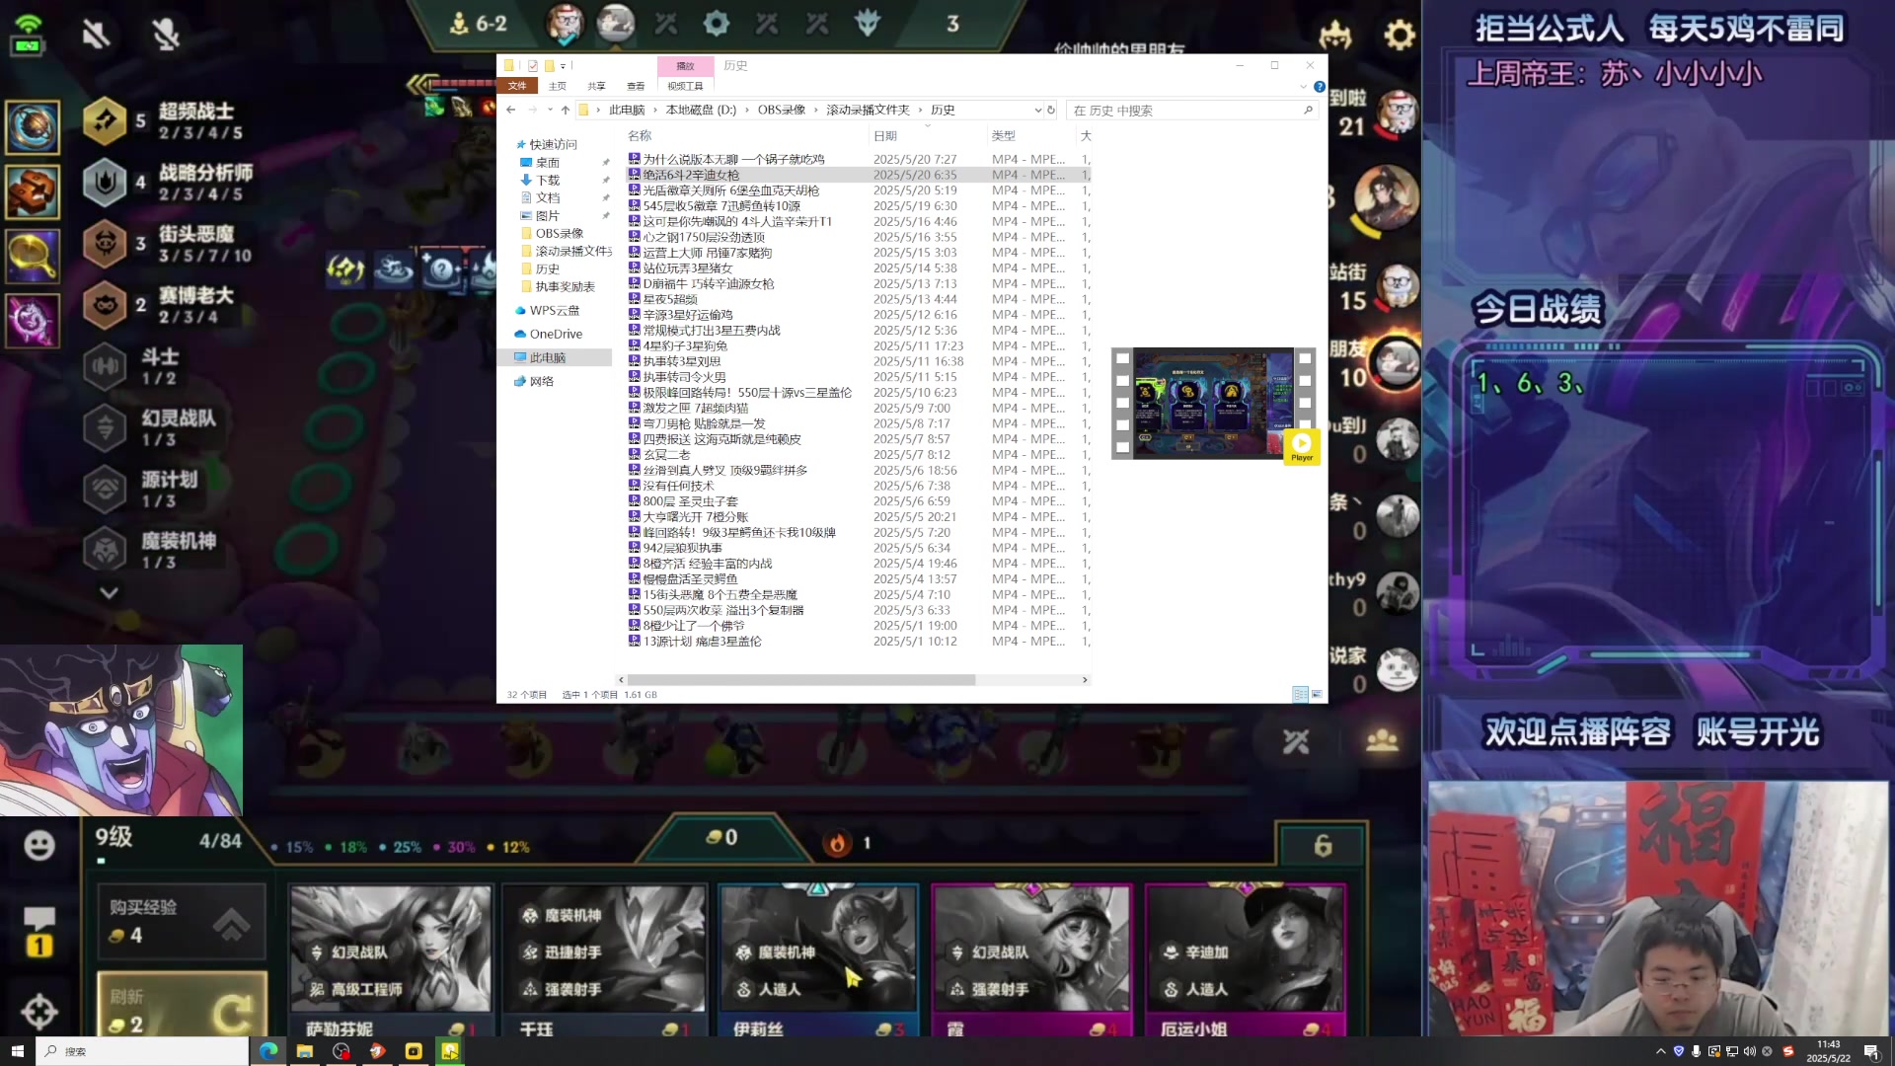Open quick access toolbar customize dropdown
The height and width of the screenshot is (1066, 1895).
coord(564,66)
